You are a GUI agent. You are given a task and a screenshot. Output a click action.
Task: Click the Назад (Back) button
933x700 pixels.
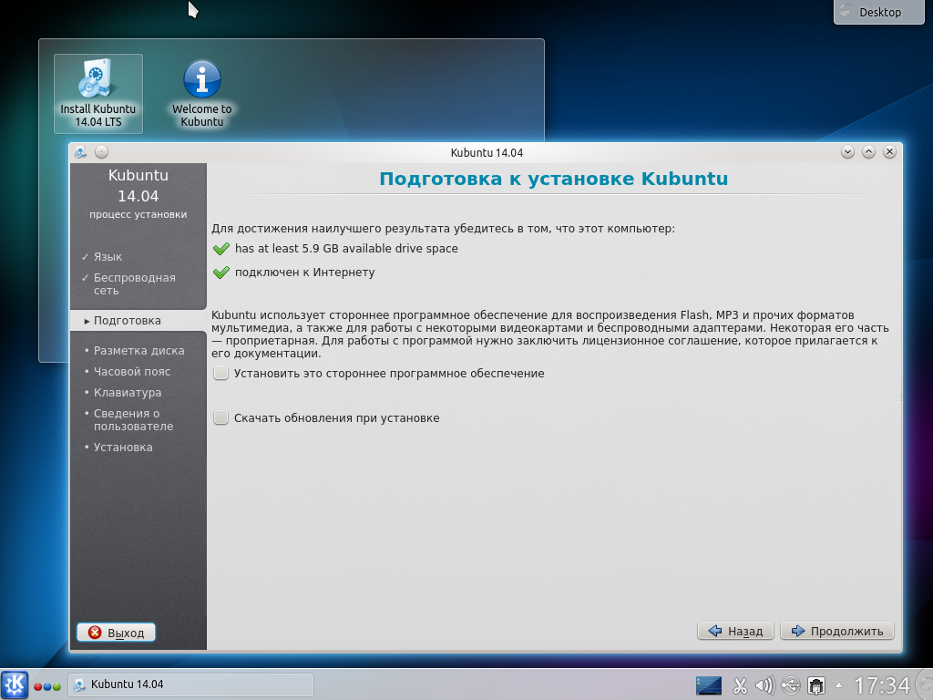coord(735,631)
